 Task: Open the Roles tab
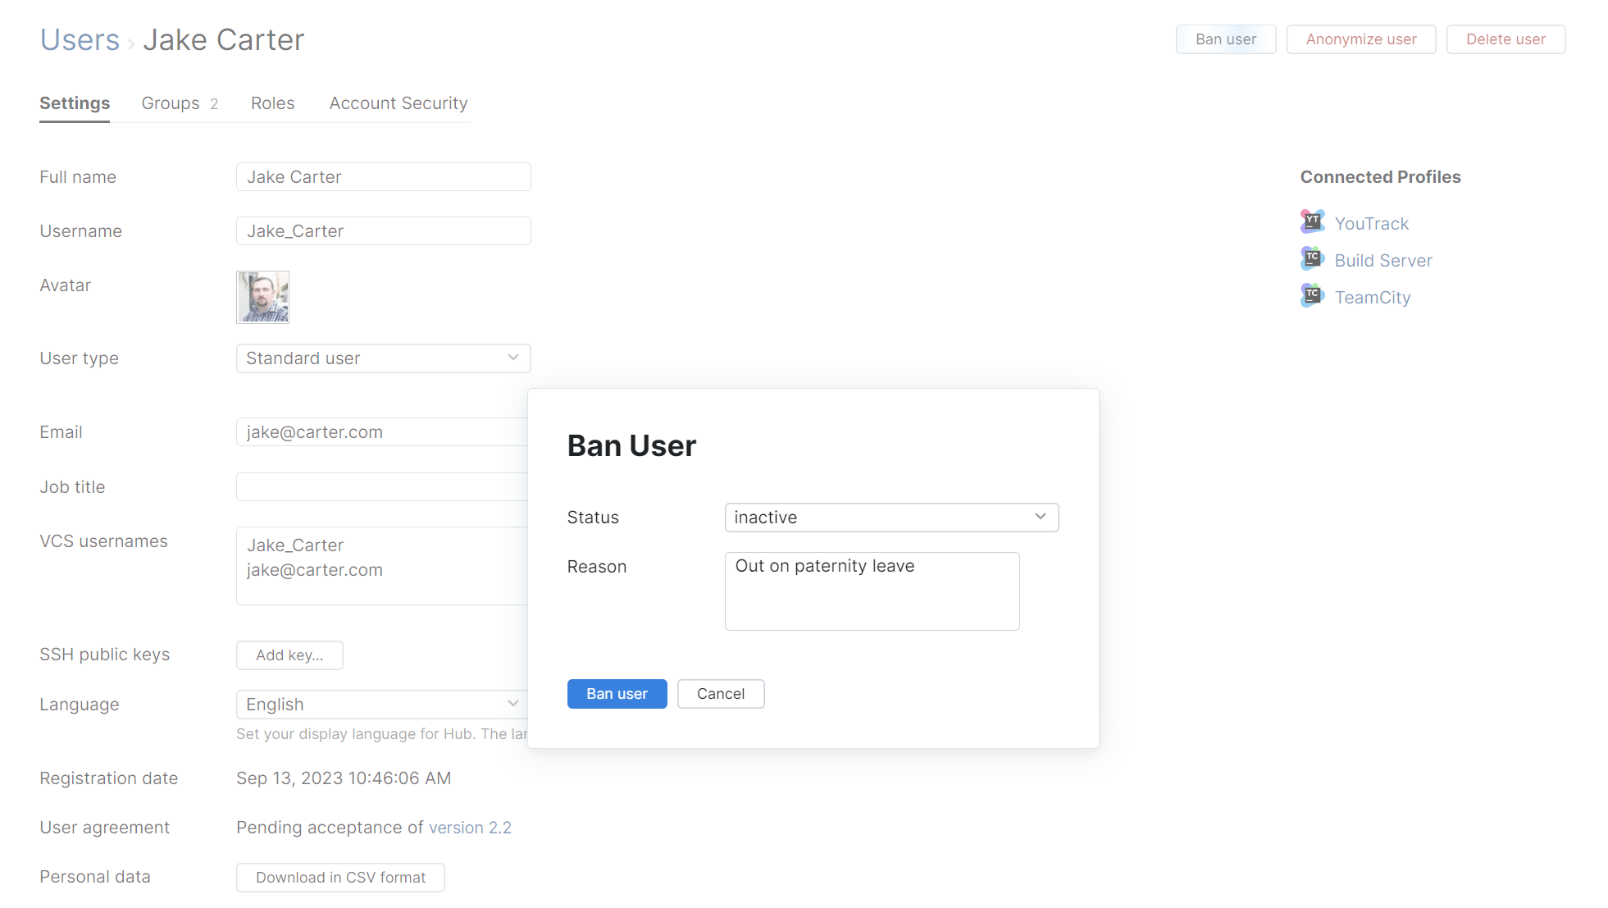coord(272,103)
